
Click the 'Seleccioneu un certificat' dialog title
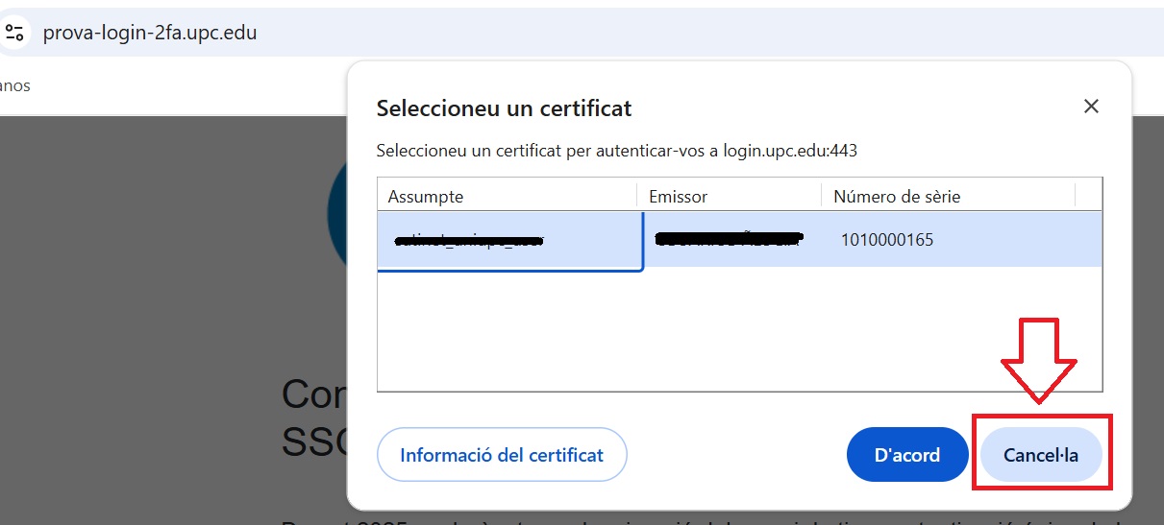point(504,108)
